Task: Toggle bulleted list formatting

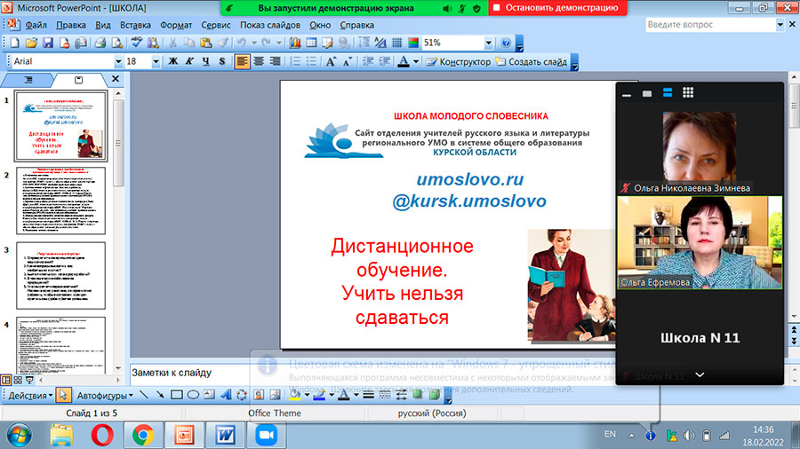Action: [x=311, y=61]
